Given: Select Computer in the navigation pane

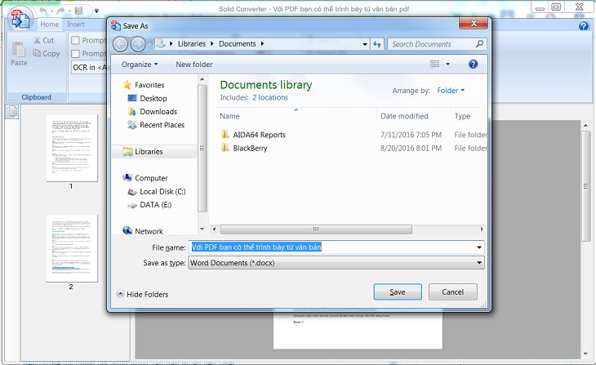Looking at the screenshot, I should tap(145, 178).
